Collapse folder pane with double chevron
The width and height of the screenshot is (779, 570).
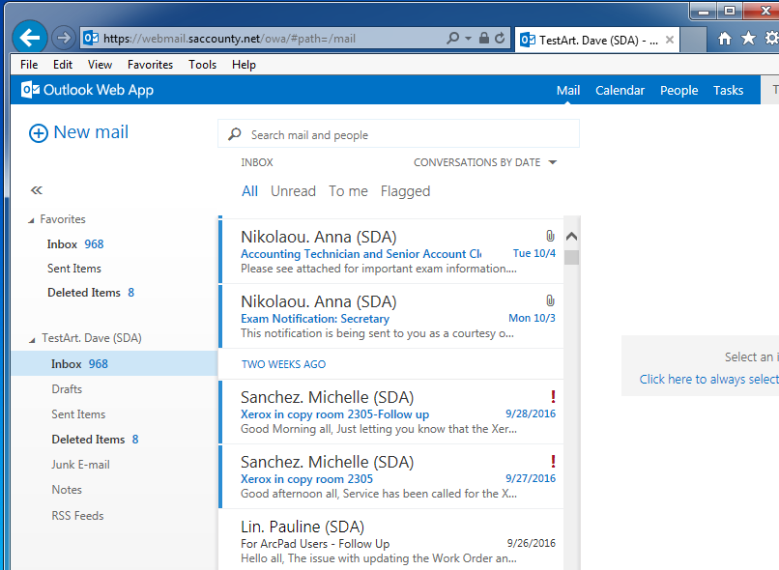[37, 190]
